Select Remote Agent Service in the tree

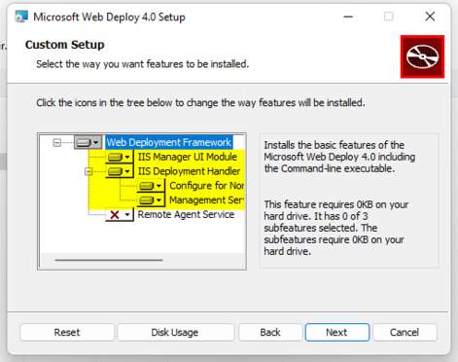(186, 214)
